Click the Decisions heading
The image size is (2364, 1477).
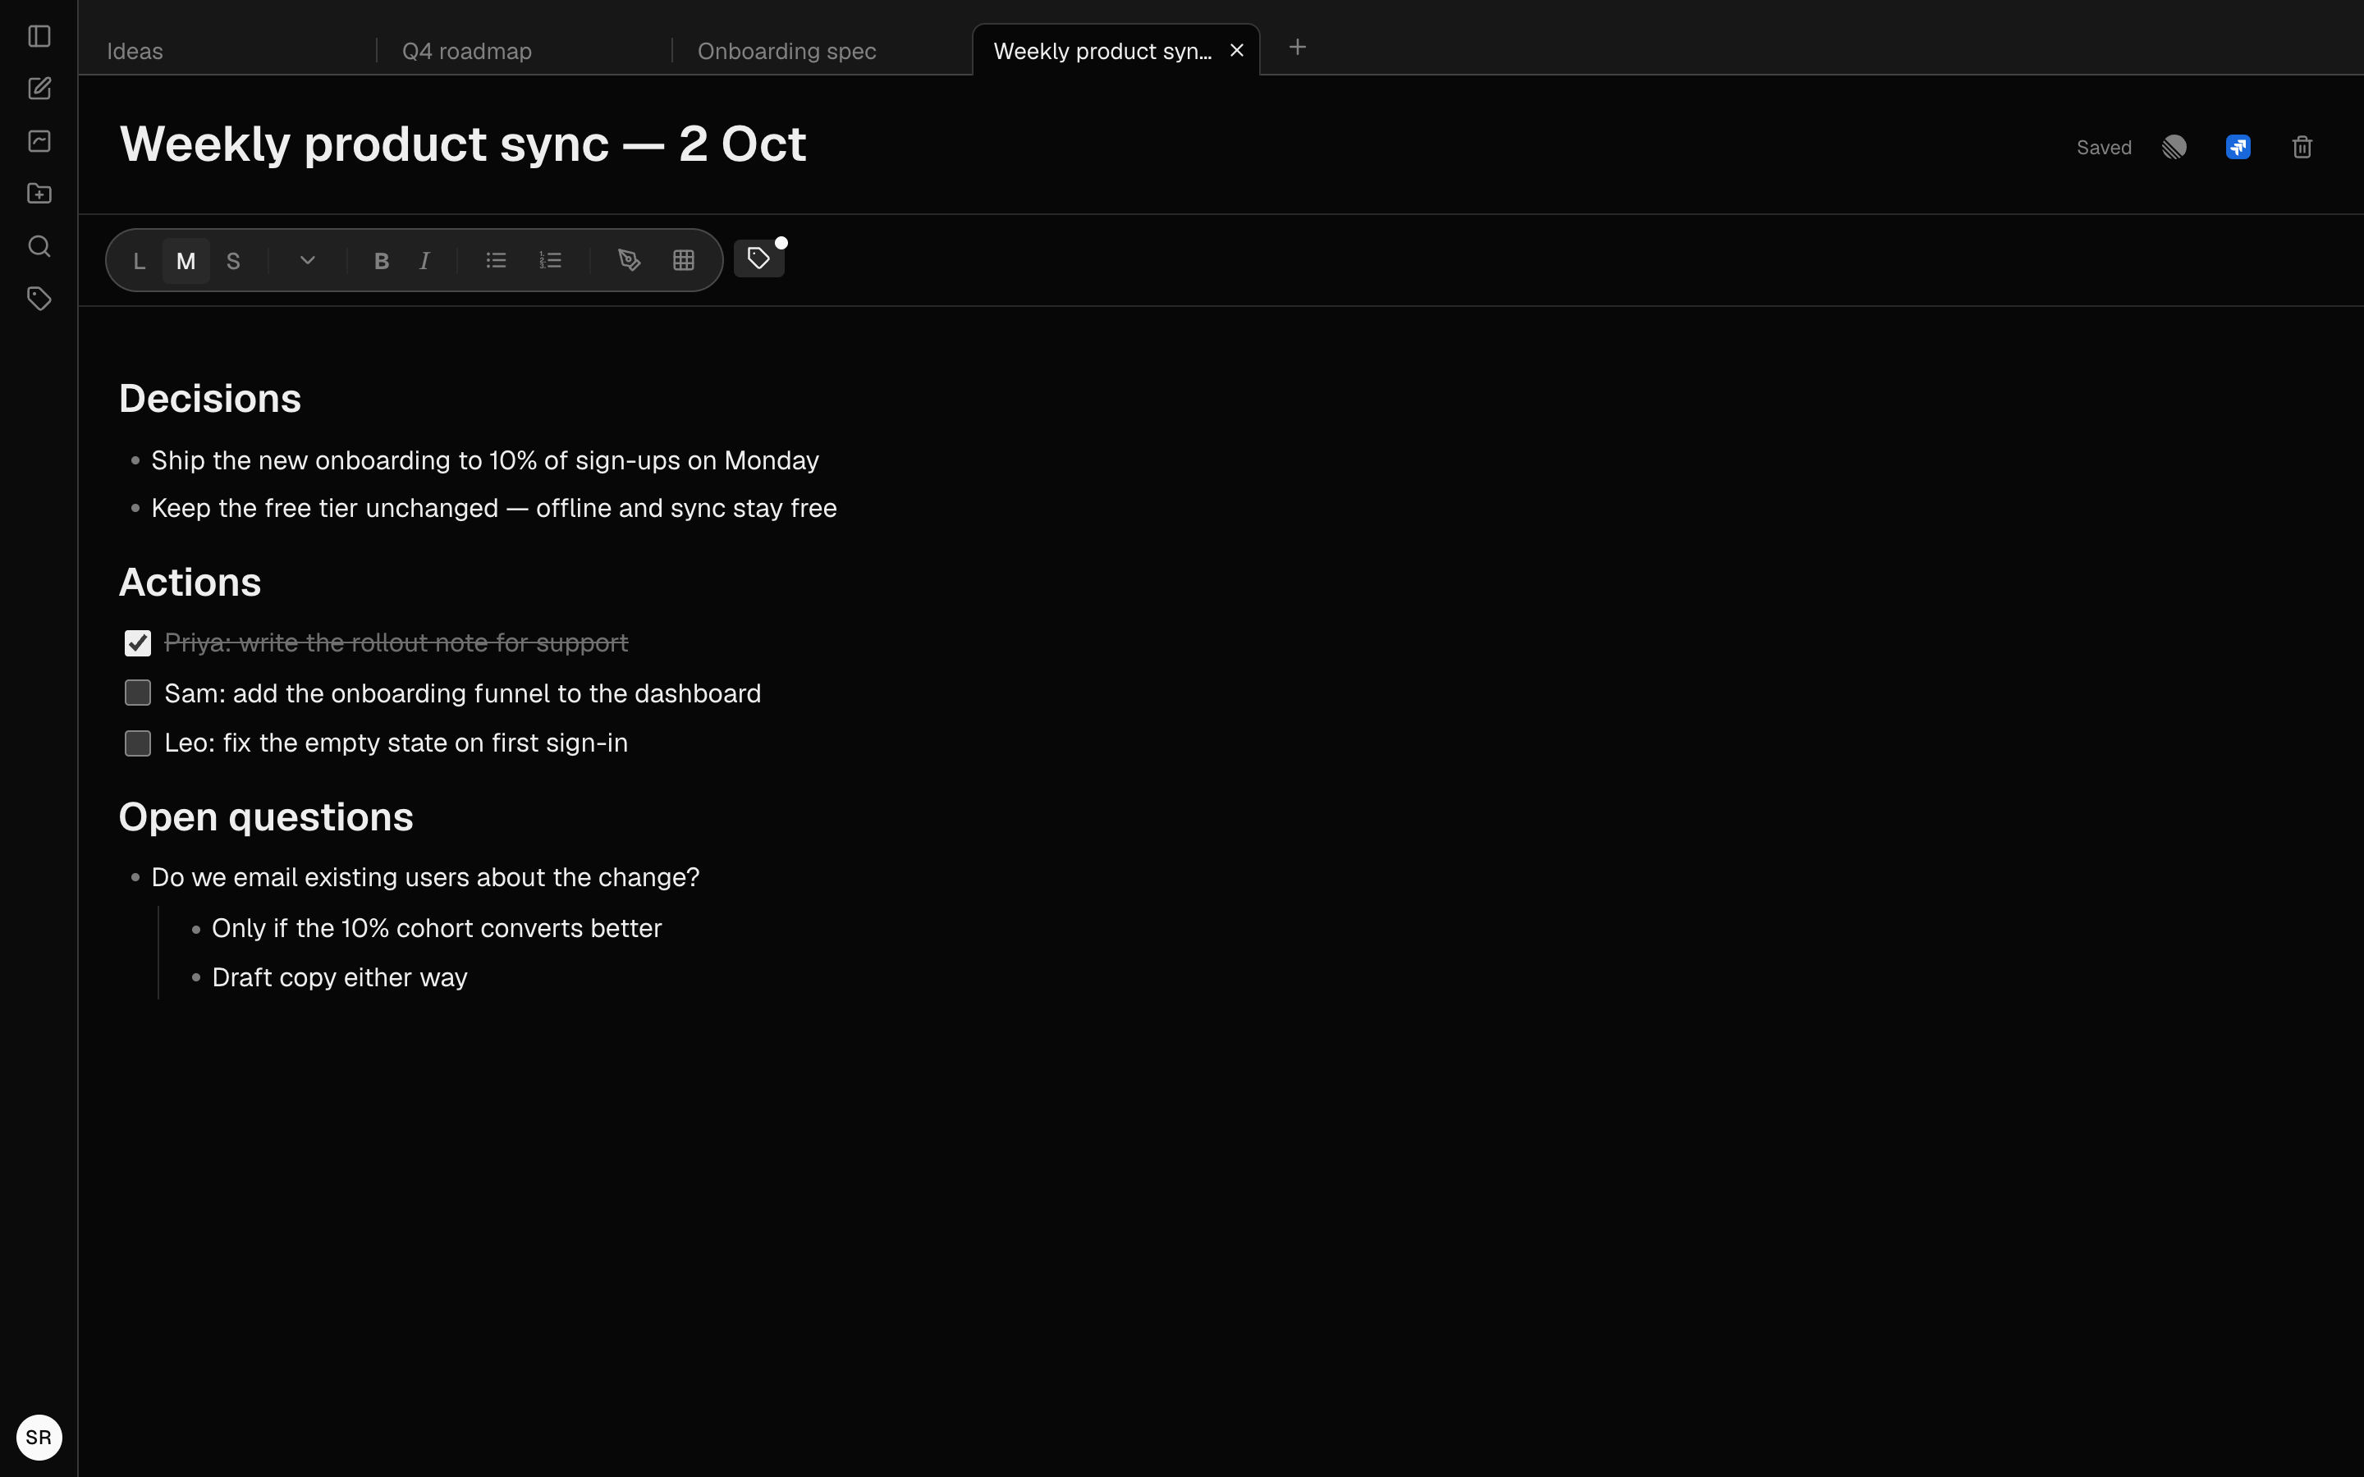point(210,399)
